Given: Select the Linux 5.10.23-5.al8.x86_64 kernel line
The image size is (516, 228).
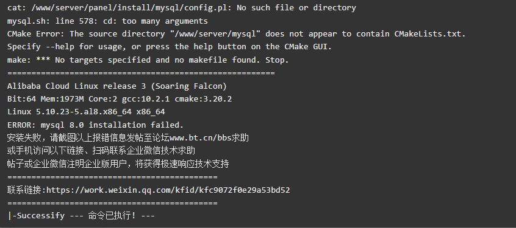Looking at the screenshot, I should [x=86, y=112].
